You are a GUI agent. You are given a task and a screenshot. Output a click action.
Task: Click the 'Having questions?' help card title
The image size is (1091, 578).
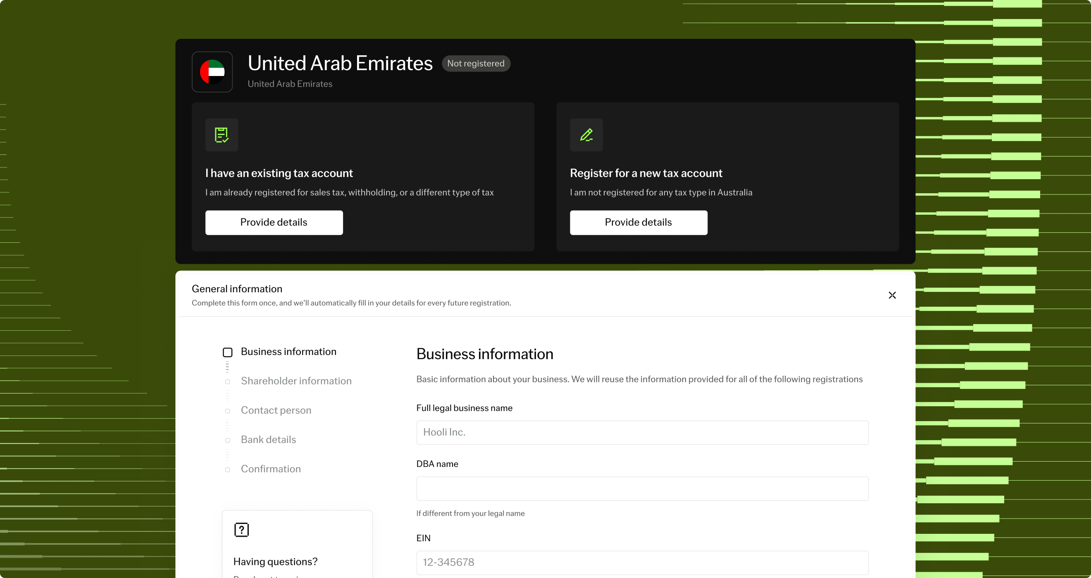(x=275, y=561)
